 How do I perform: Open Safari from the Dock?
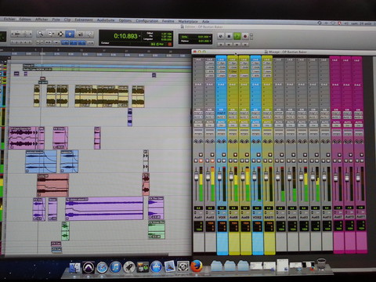coord(102,267)
